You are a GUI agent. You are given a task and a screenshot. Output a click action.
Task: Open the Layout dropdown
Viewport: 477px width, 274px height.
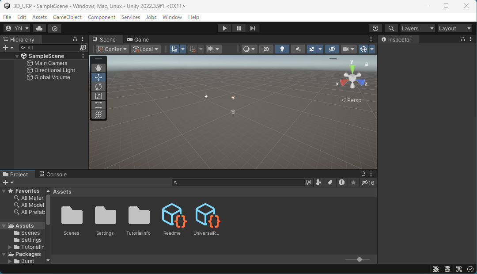[455, 28]
